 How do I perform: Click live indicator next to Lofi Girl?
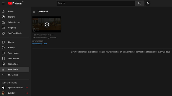27,93
